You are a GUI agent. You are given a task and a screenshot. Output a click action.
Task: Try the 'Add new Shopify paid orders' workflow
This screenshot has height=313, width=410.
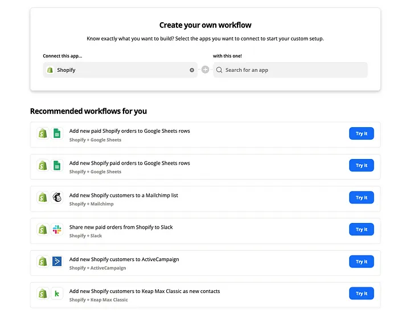[362, 165]
